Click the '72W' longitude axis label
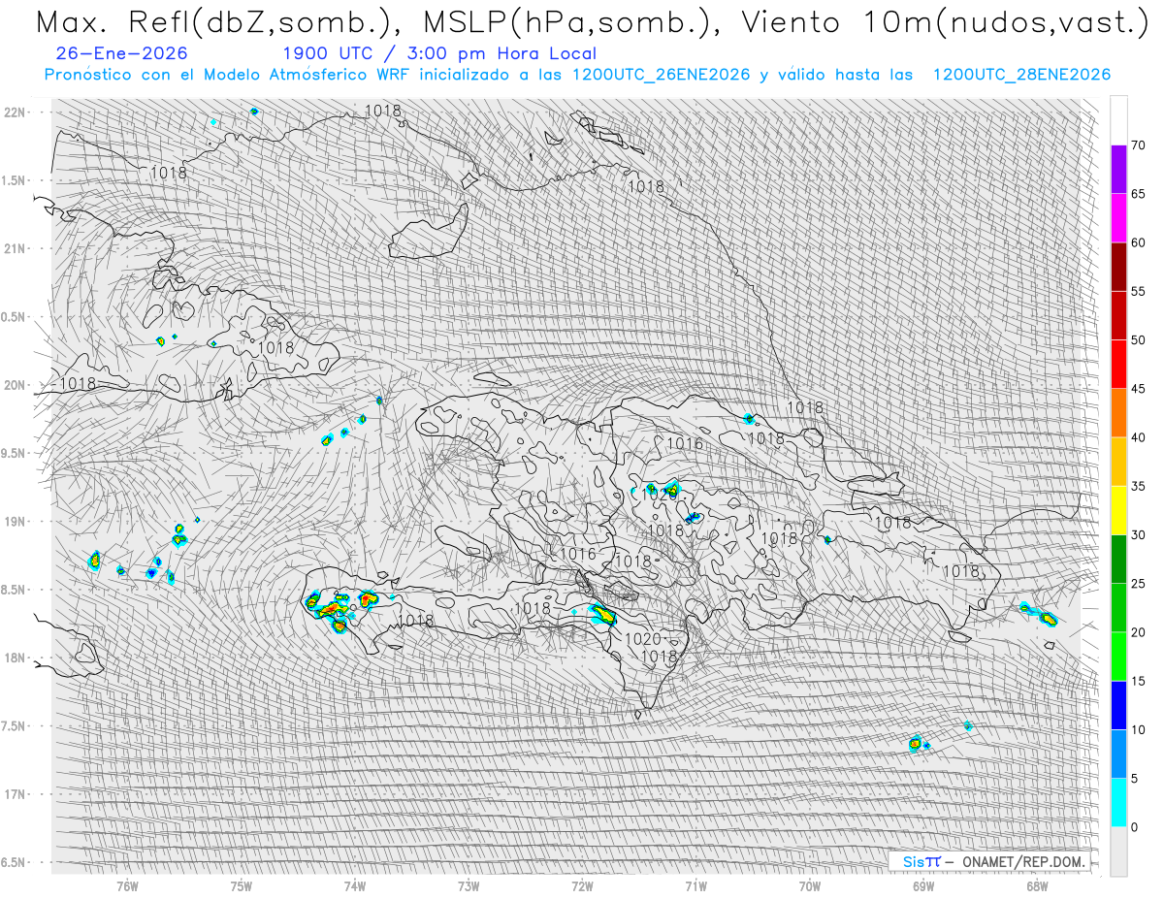 point(581,885)
